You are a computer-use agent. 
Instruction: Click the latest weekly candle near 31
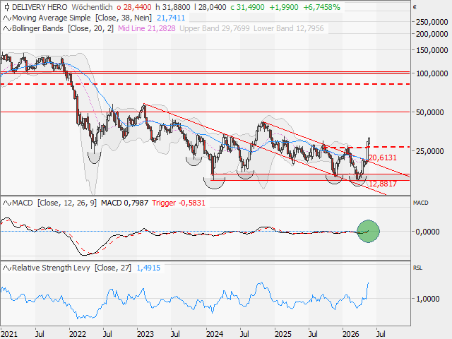pos(369,141)
